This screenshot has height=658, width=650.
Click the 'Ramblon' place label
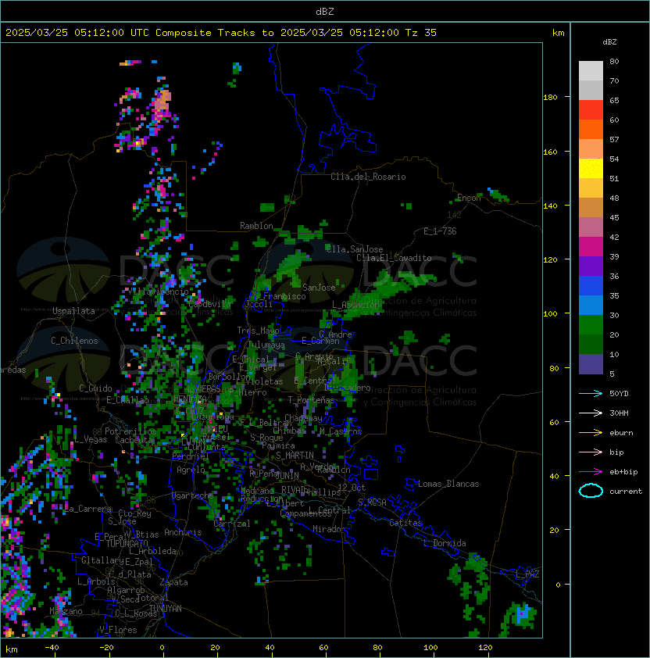click(256, 226)
